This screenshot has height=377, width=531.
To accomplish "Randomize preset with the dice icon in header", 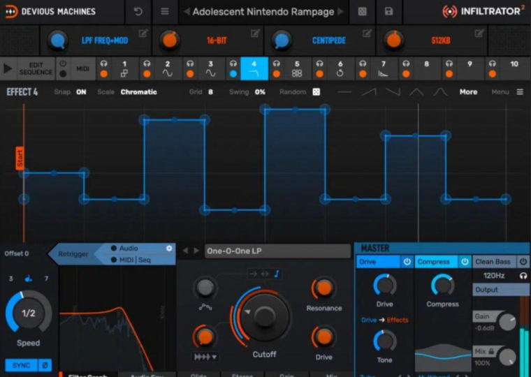I will (362, 12).
